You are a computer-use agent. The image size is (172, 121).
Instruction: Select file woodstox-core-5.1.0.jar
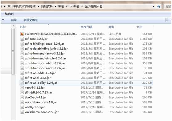pyautogui.click(x=41, y=102)
